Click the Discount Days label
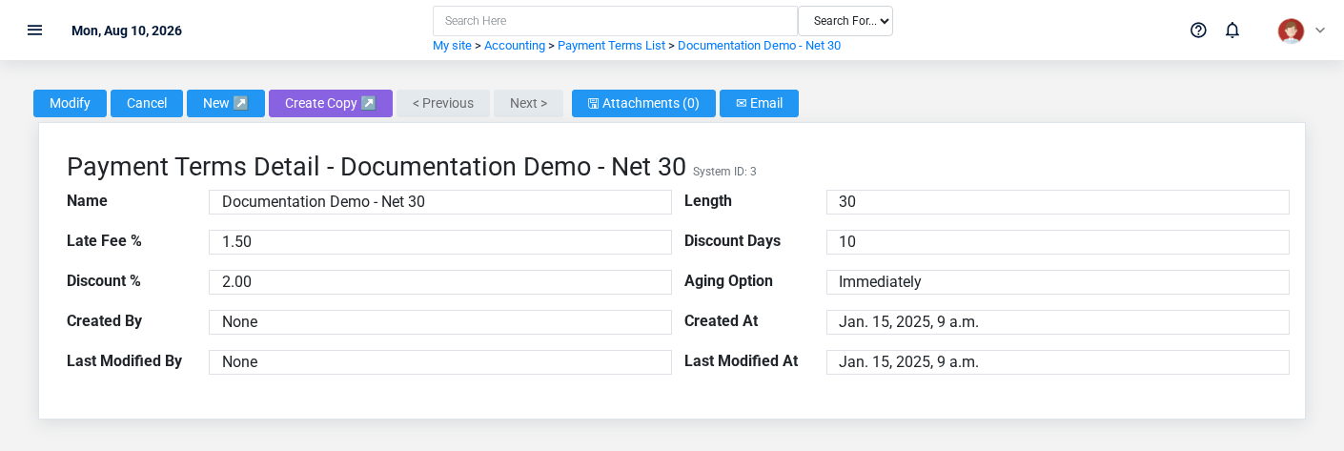This screenshot has height=451, width=1344. point(732,241)
